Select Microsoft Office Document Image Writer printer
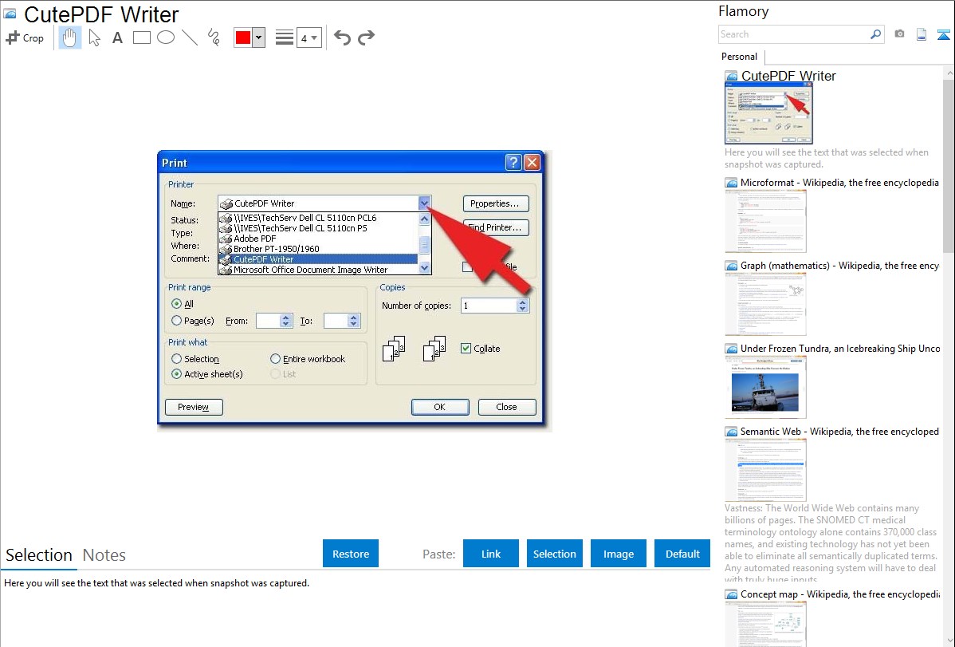The width and height of the screenshot is (955, 647). click(319, 270)
